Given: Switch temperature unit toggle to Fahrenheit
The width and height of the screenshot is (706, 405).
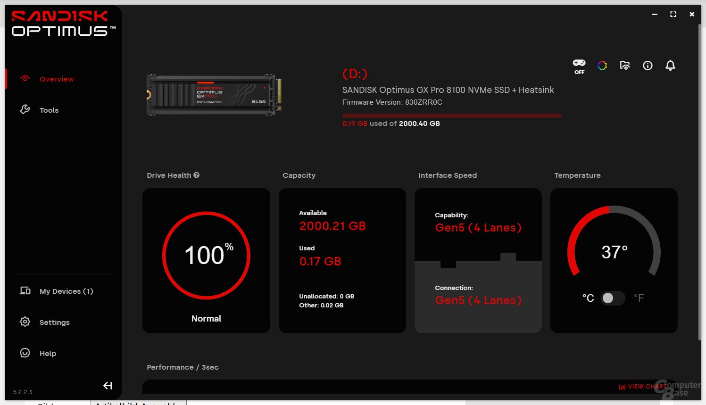Looking at the screenshot, I should click(x=613, y=298).
